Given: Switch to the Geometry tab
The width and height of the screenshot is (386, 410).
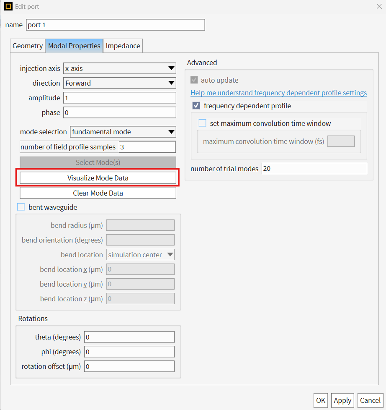Looking at the screenshot, I should [x=28, y=46].
